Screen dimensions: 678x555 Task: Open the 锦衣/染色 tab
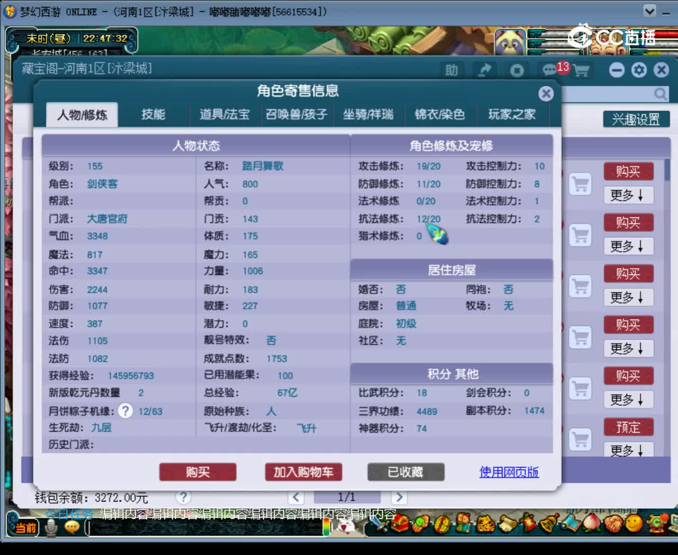pyautogui.click(x=440, y=114)
